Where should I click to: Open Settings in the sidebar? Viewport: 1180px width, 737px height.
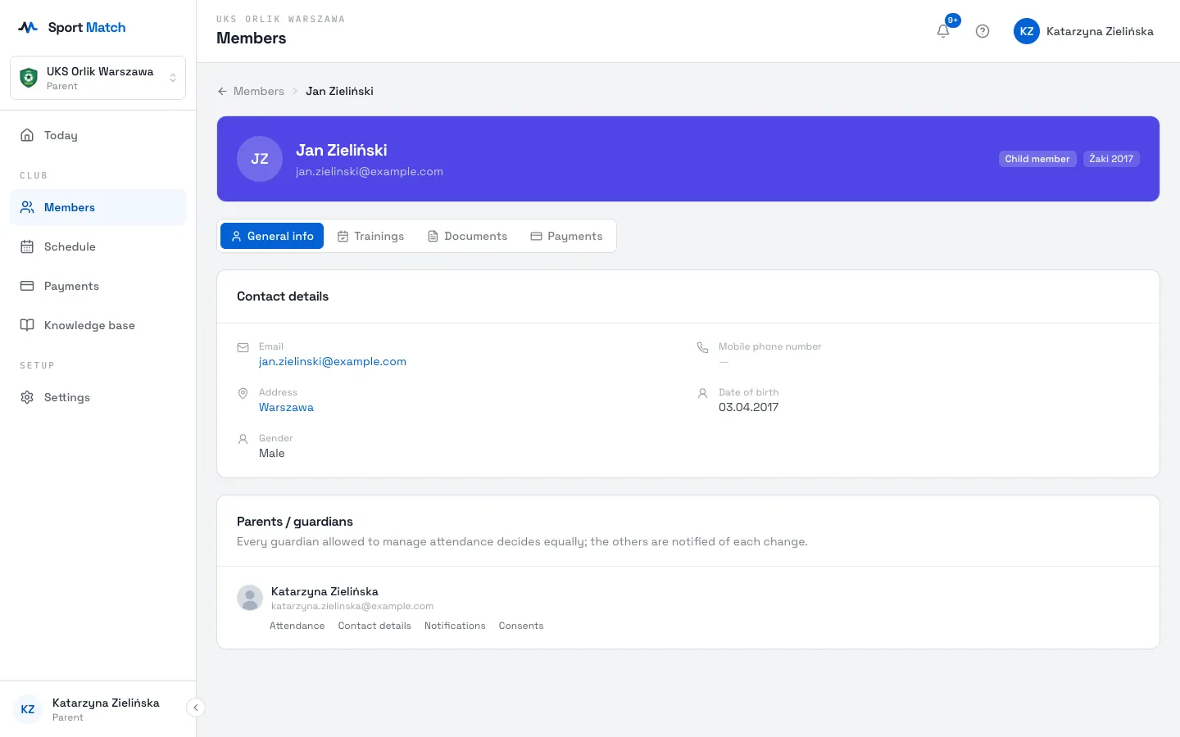[98, 397]
